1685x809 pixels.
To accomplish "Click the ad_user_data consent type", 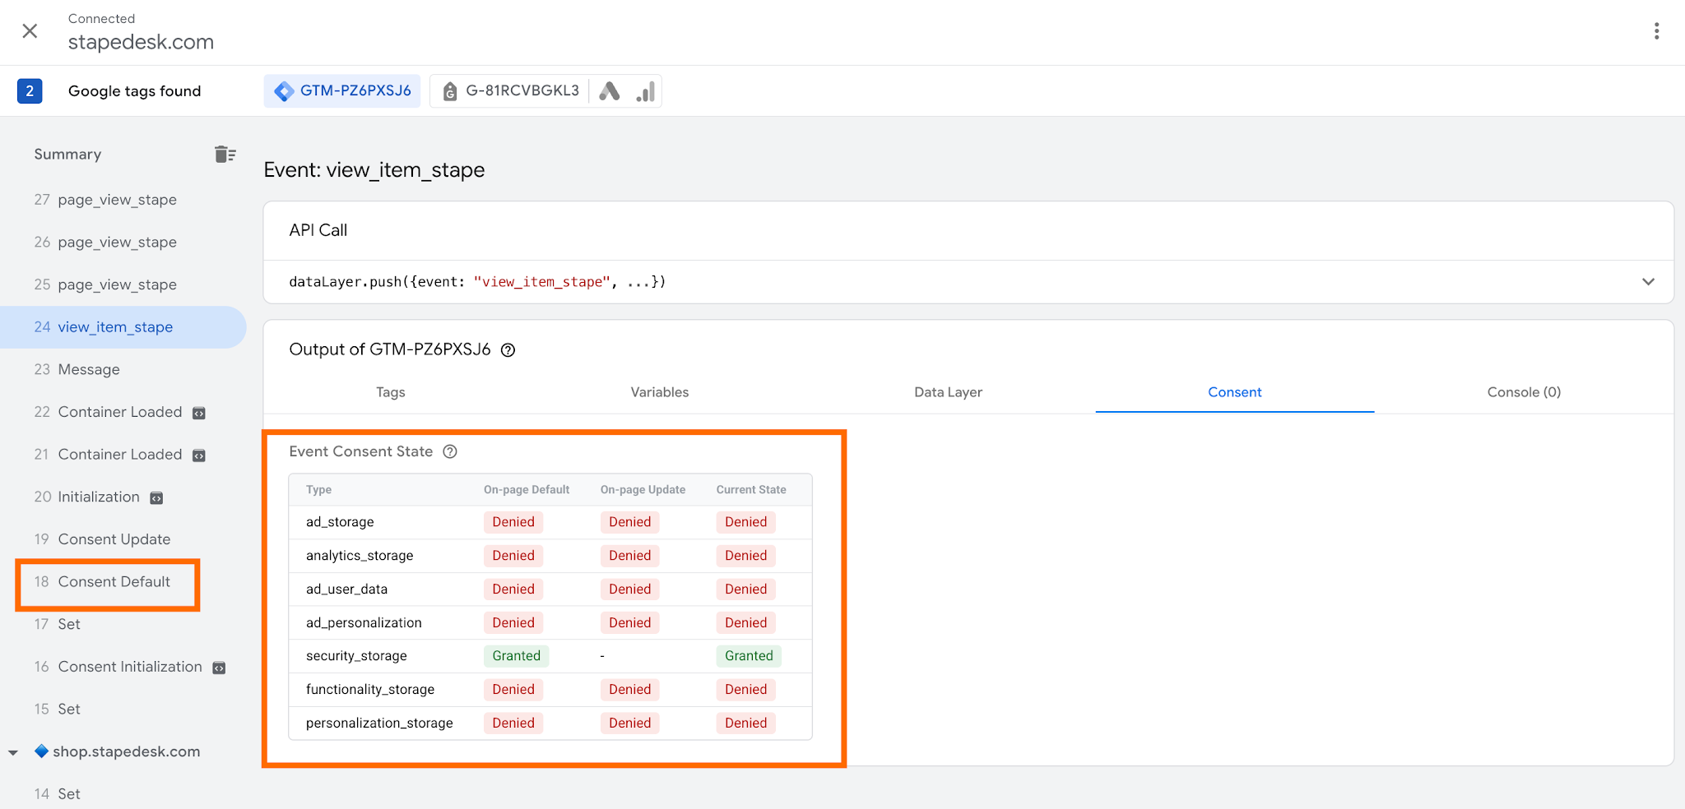I will 346,589.
